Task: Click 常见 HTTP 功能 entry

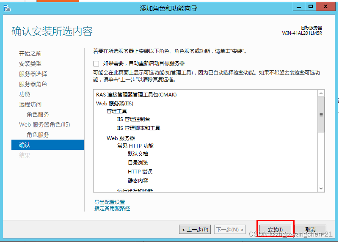Action: (x=135, y=146)
